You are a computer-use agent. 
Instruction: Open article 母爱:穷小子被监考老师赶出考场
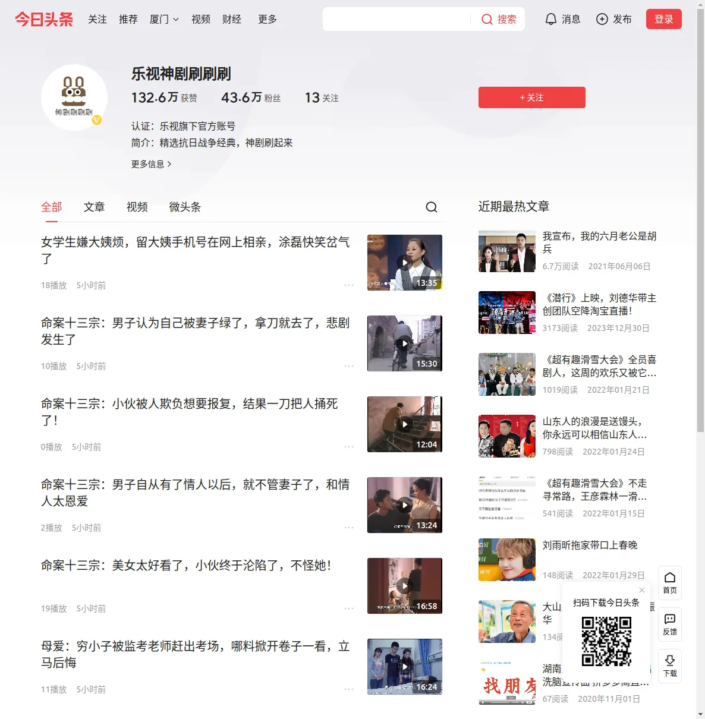(196, 654)
